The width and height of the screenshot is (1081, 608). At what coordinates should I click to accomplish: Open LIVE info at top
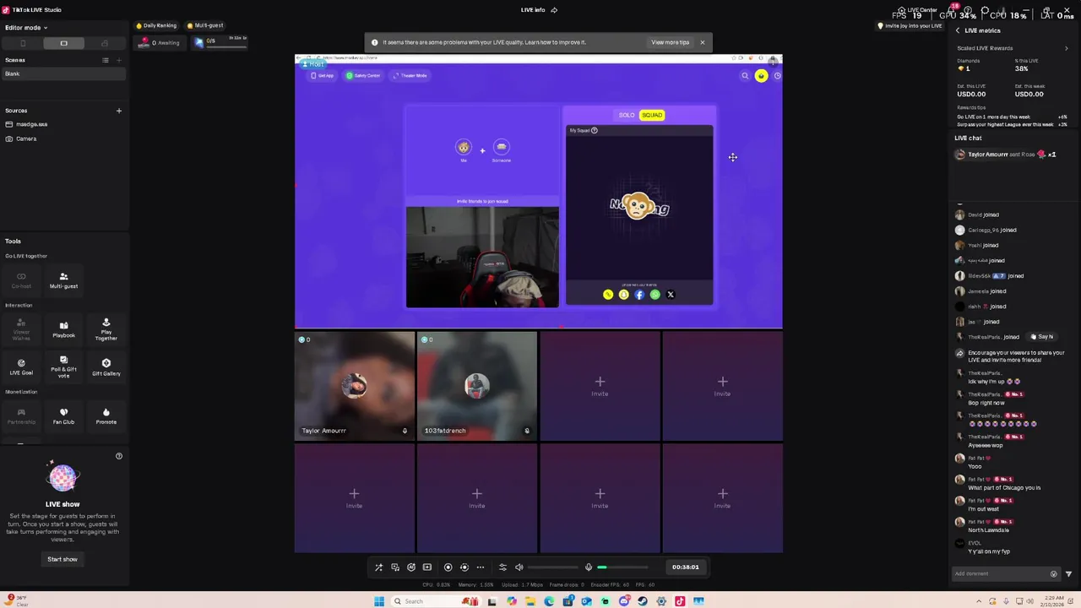tap(533, 10)
